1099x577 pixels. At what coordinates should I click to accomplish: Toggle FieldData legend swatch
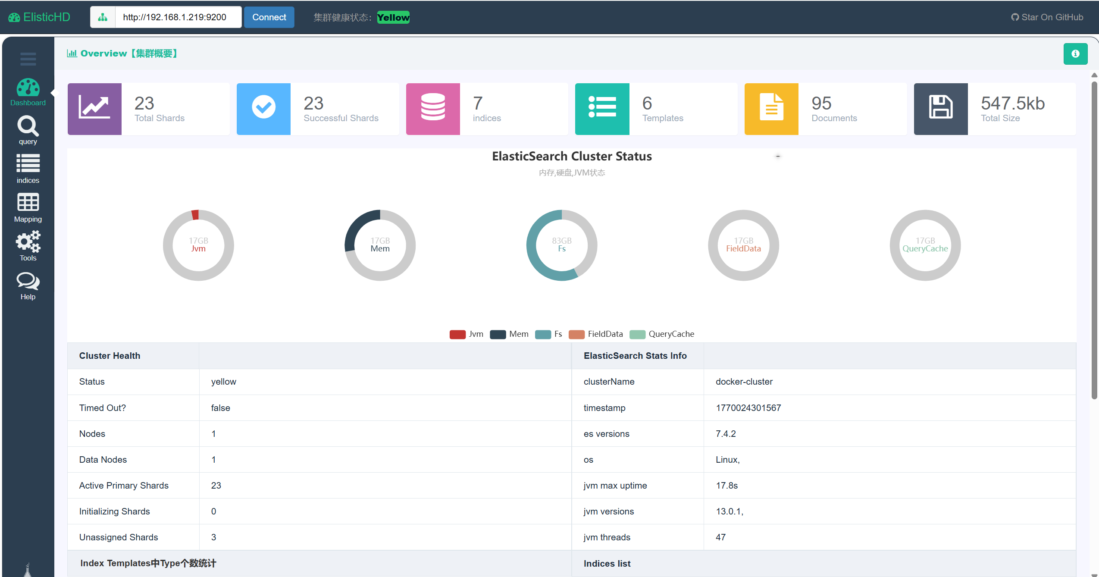click(576, 334)
